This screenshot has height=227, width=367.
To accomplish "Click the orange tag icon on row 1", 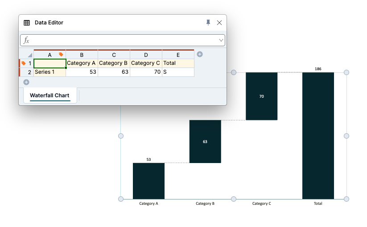I will tap(23, 63).
